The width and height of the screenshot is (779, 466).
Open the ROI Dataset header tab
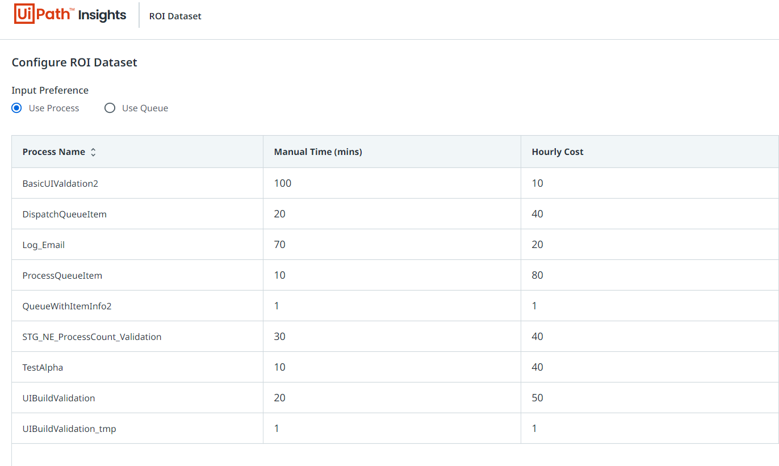[175, 16]
